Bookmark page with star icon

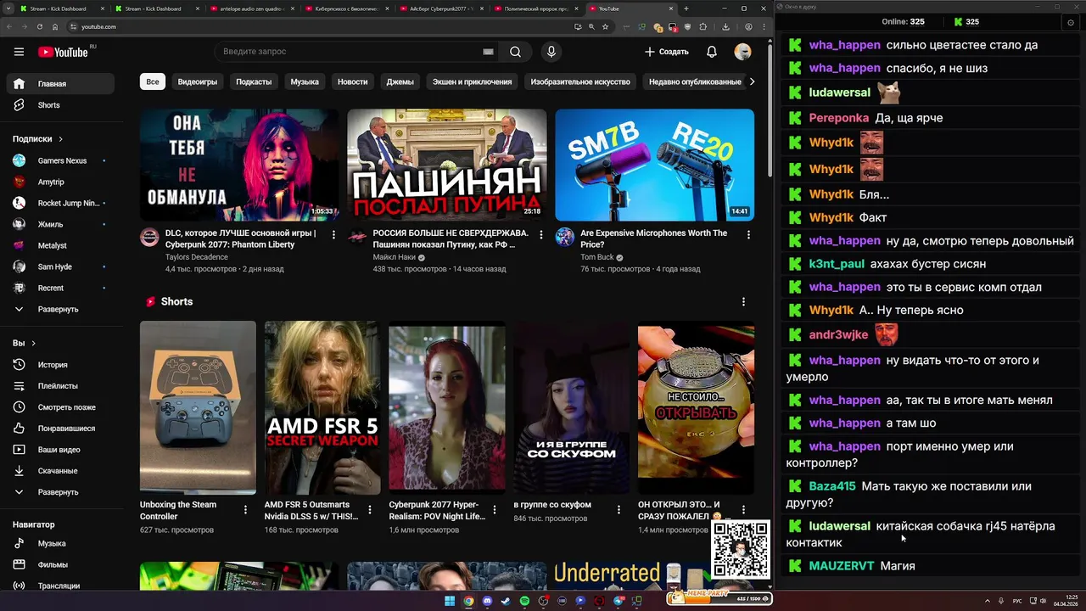(x=605, y=27)
